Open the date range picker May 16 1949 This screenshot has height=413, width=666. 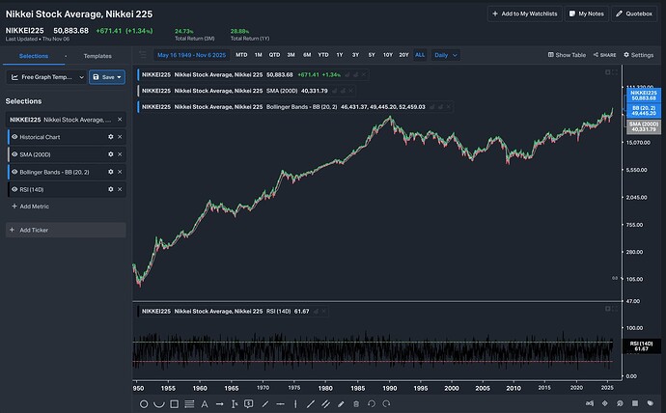(x=191, y=55)
